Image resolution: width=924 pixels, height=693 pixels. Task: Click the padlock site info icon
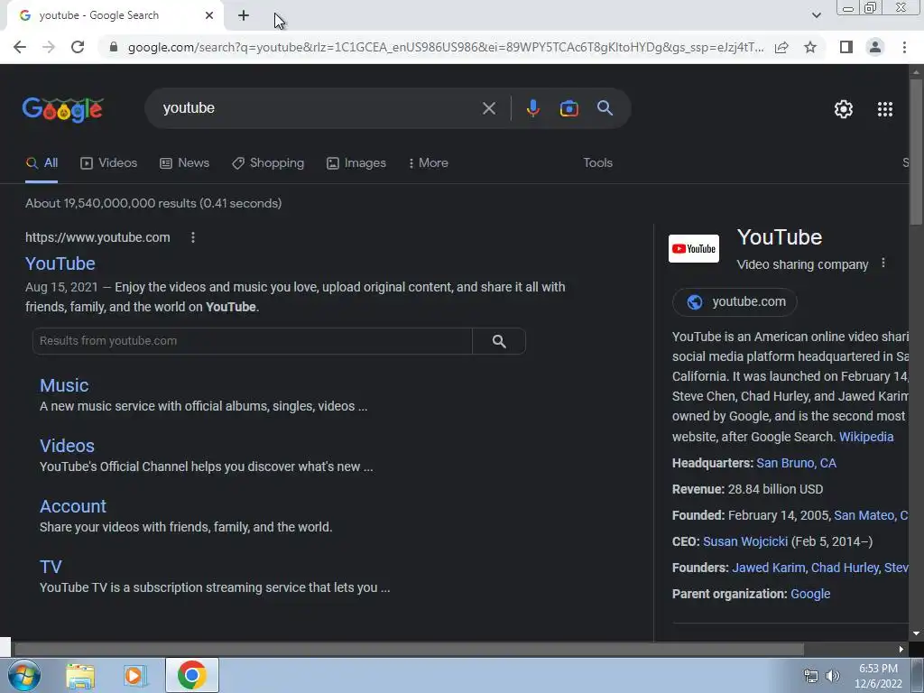[x=114, y=47]
